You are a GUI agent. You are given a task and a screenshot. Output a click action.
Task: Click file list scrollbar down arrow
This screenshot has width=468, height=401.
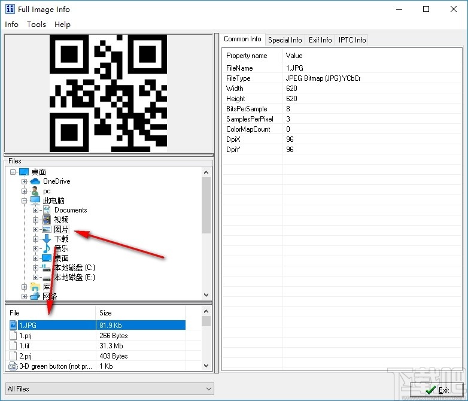pyautogui.click(x=206, y=366)
